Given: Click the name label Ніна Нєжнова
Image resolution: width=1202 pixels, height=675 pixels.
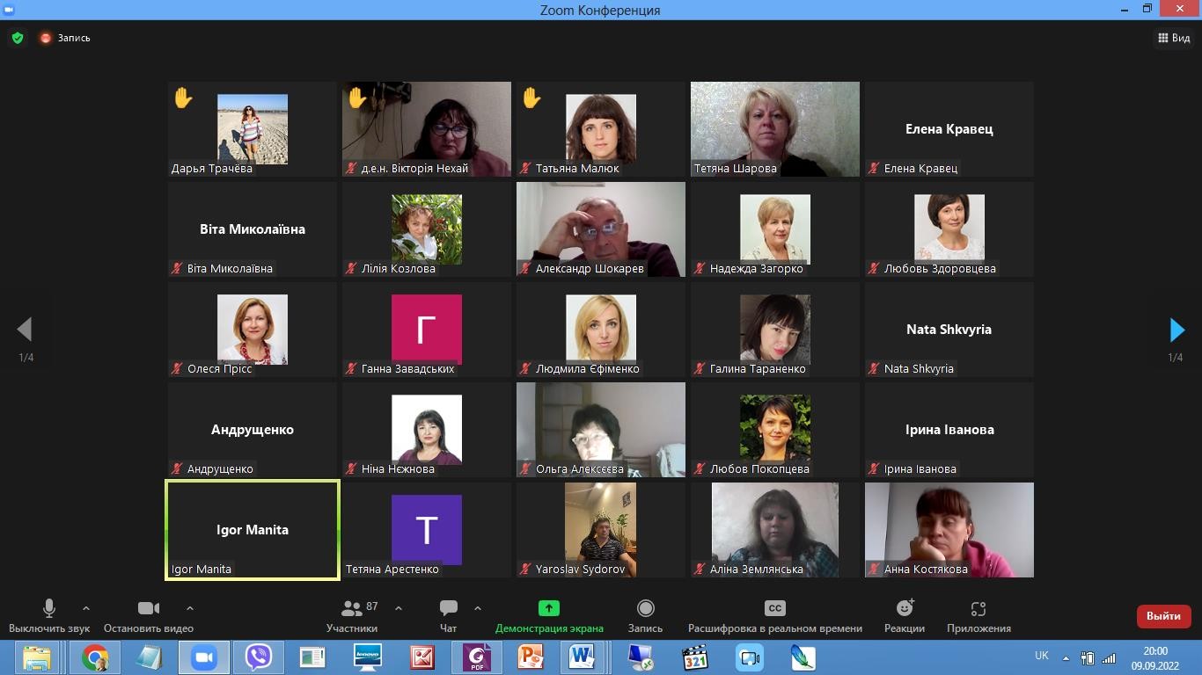Looking at the screenshot, I should click(x=398, y=468).
